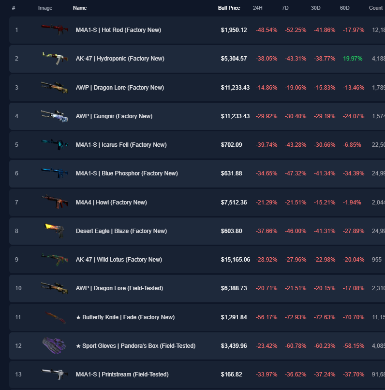Select the $1,291.84 price cell
385x390 pixels.
pos(234,317)
